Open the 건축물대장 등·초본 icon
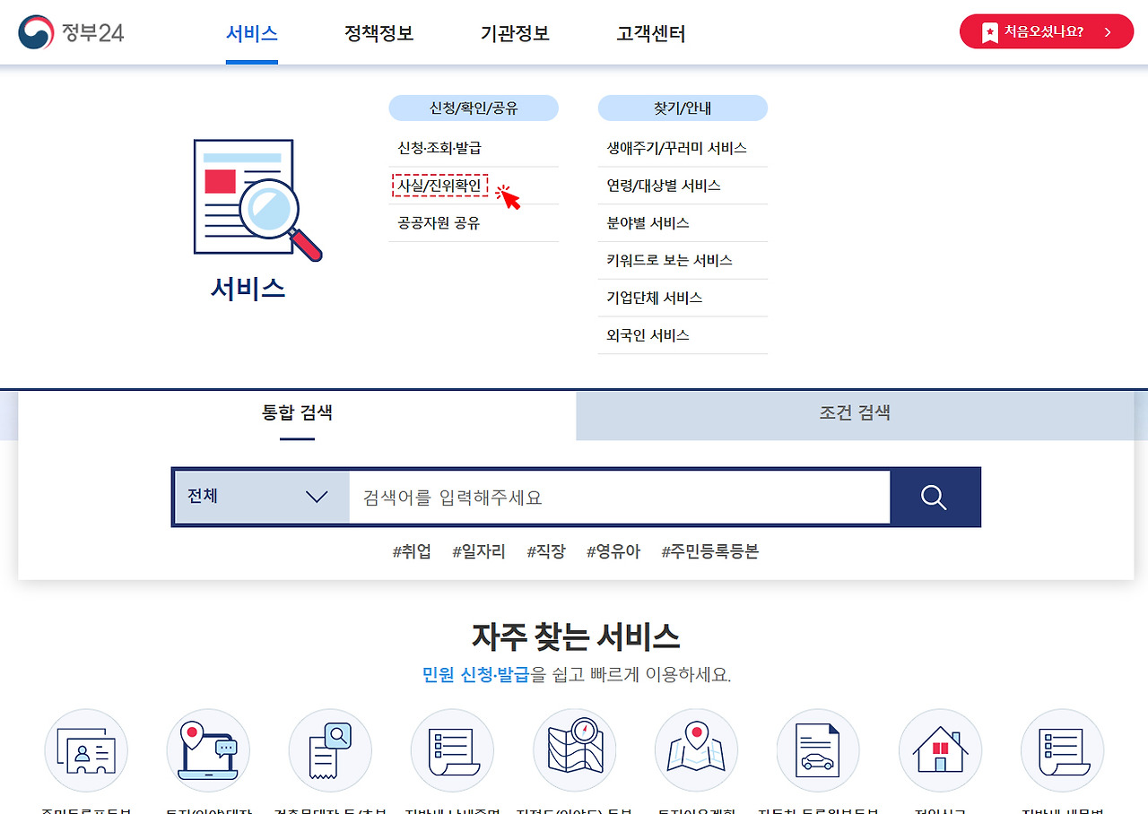1148x814 pixels. click(x=330, y=750)
